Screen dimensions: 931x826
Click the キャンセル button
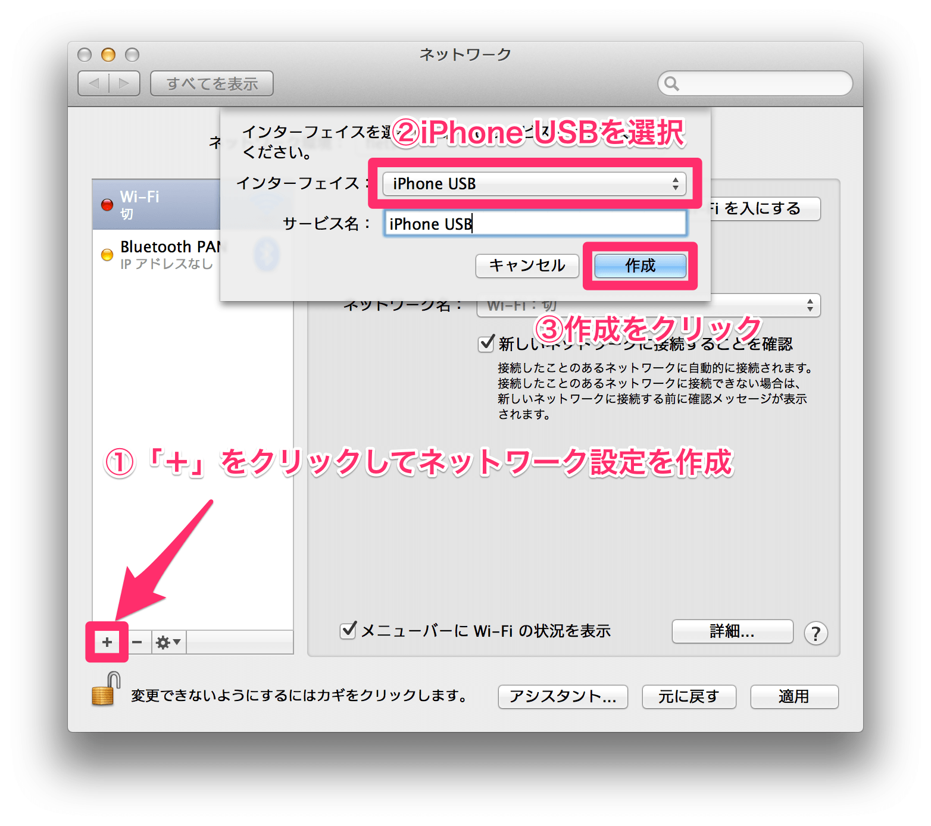527,265
